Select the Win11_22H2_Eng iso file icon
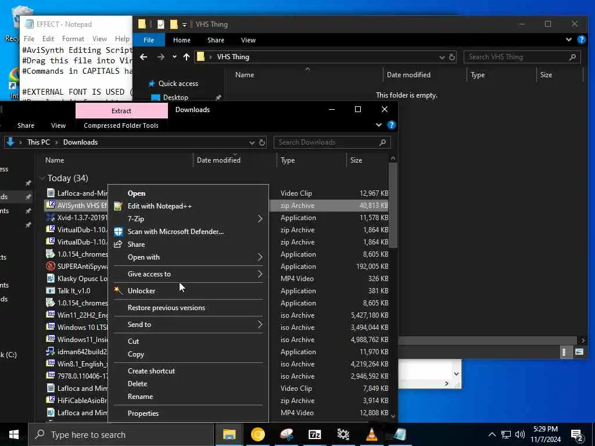The width and height of the screenshot is (595, 446). click(51, 314)
